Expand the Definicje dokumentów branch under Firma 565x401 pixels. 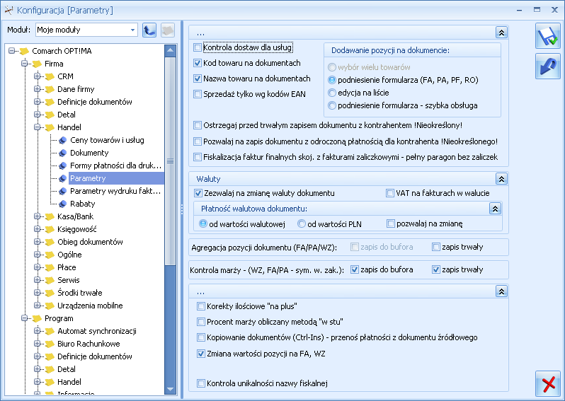[x=37, y=102]
